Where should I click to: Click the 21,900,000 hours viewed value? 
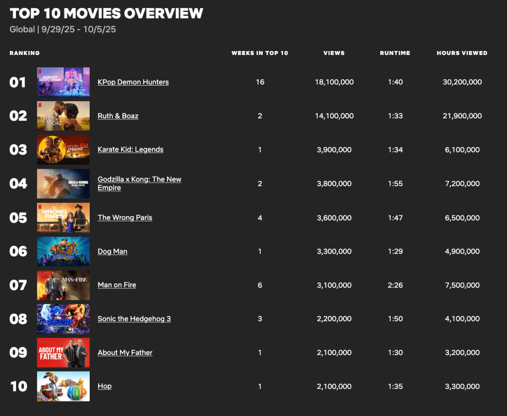[x=462, y=116]
